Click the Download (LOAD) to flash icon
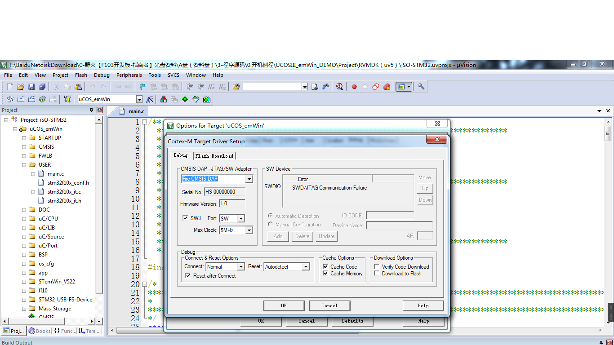This screenshot has height=345, width=614. tap(67, 99)
